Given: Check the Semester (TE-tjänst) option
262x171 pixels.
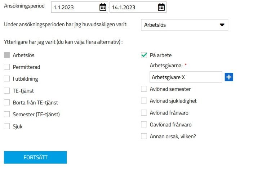Looking at the screenshot, I should point(7,114).
